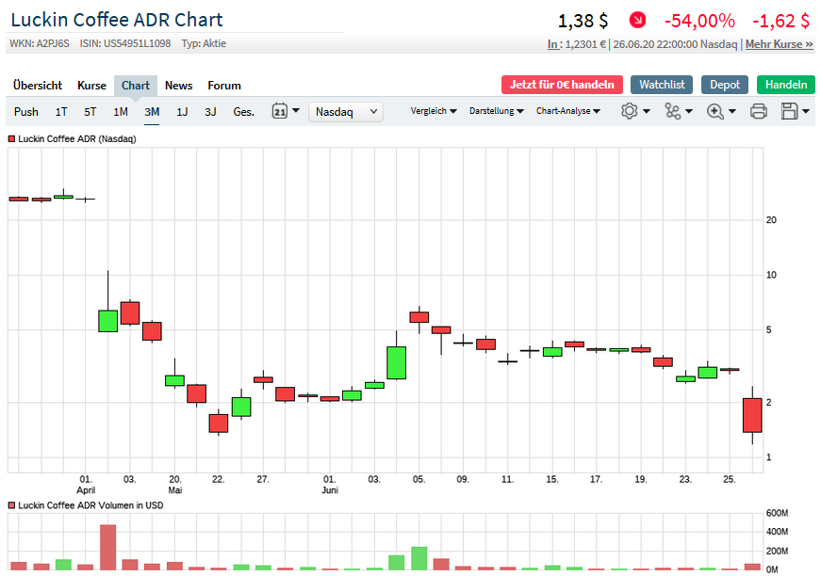
Task: Switch to the Übersicht tab
Action: (x=38, y=86)
